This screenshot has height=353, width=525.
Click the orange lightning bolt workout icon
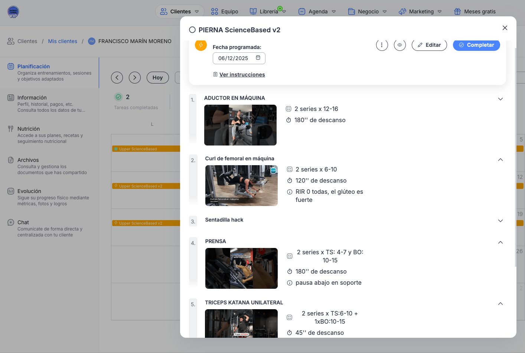pyautogui.click(x=201, y=45)
